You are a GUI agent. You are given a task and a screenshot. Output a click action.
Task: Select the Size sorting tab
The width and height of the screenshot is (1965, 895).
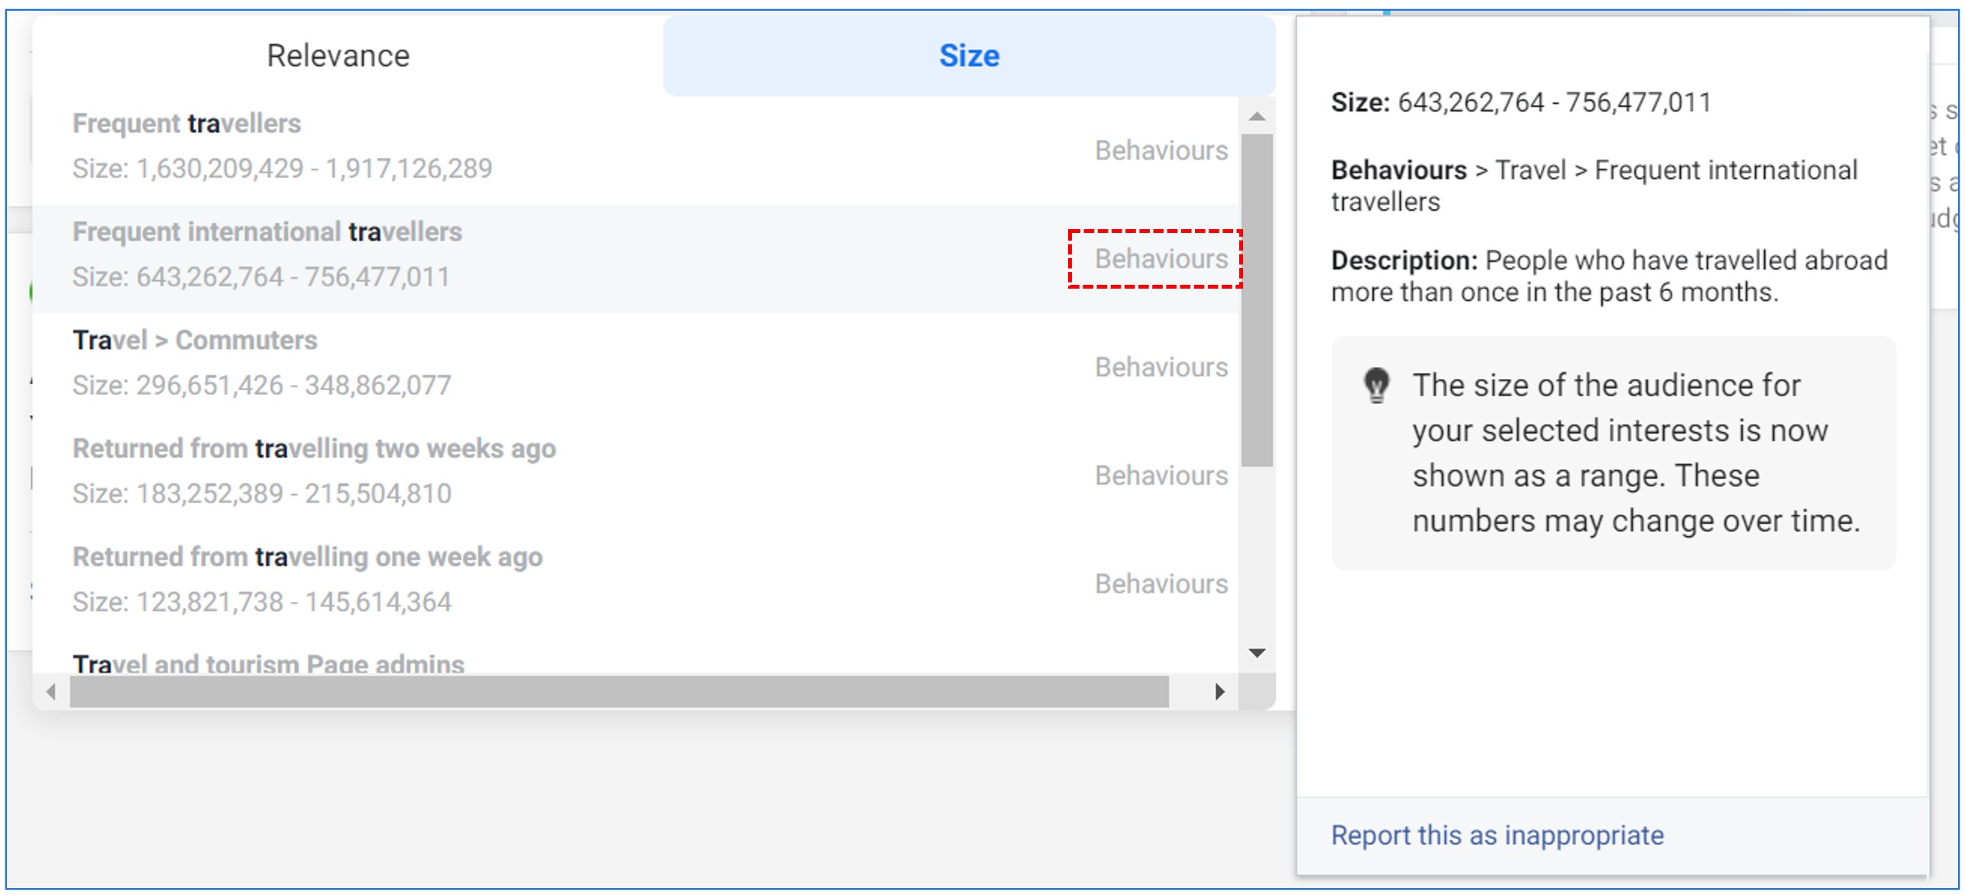(968, 56)
